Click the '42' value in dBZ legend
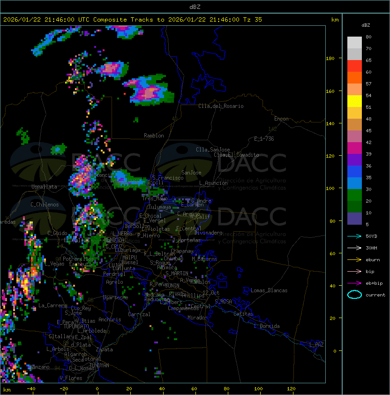Image resolution: width=390 pixels, height=395 pixels. 368,142
